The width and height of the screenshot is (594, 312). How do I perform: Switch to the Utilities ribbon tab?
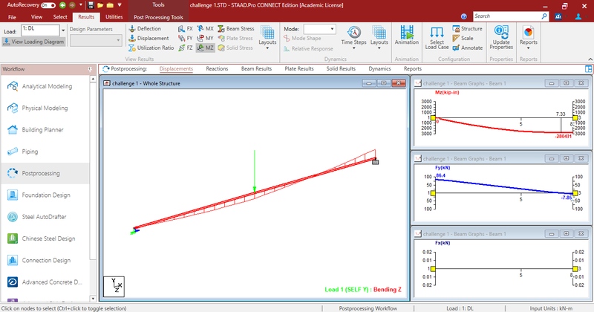[x=114, y=16]
